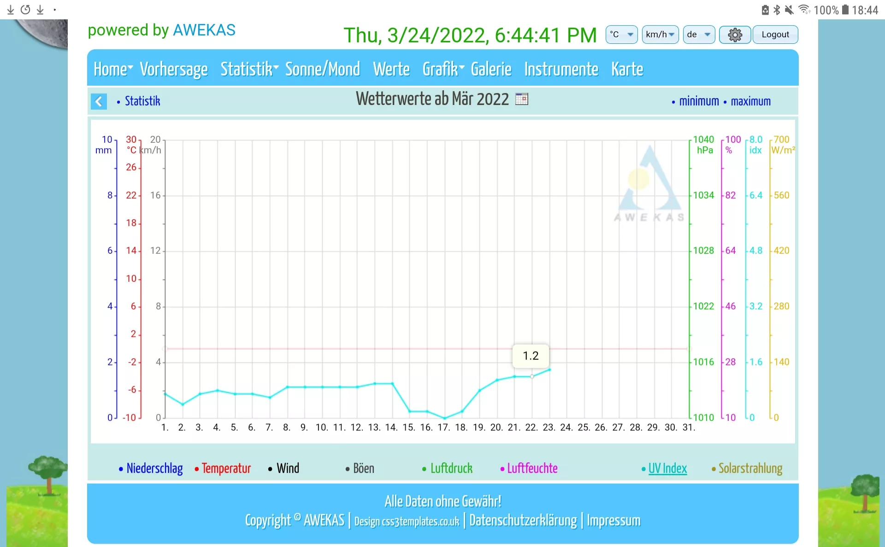This screenshot has height=547, width=885.
Task: Click the UV data point at day 22
Action: (532, 376)
